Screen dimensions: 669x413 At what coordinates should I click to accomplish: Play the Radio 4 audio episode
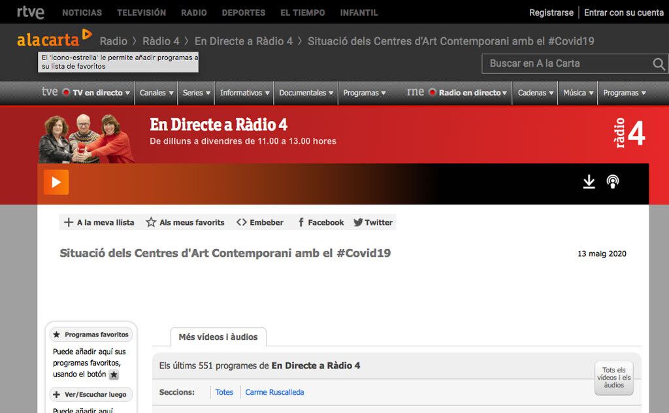(x=56, y=182)
